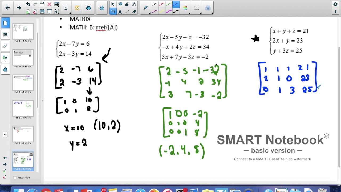Select the Line tool
This screenshot has height=192, width=341.
coord(127,11)
